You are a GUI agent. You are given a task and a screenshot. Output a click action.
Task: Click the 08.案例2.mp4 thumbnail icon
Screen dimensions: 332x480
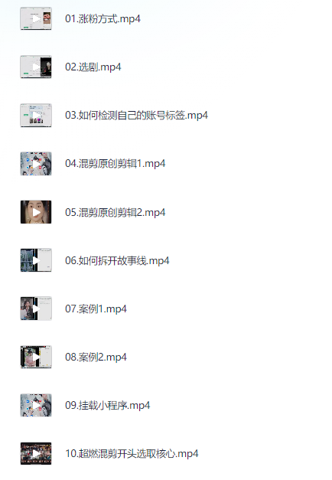[x=36, y=357]
